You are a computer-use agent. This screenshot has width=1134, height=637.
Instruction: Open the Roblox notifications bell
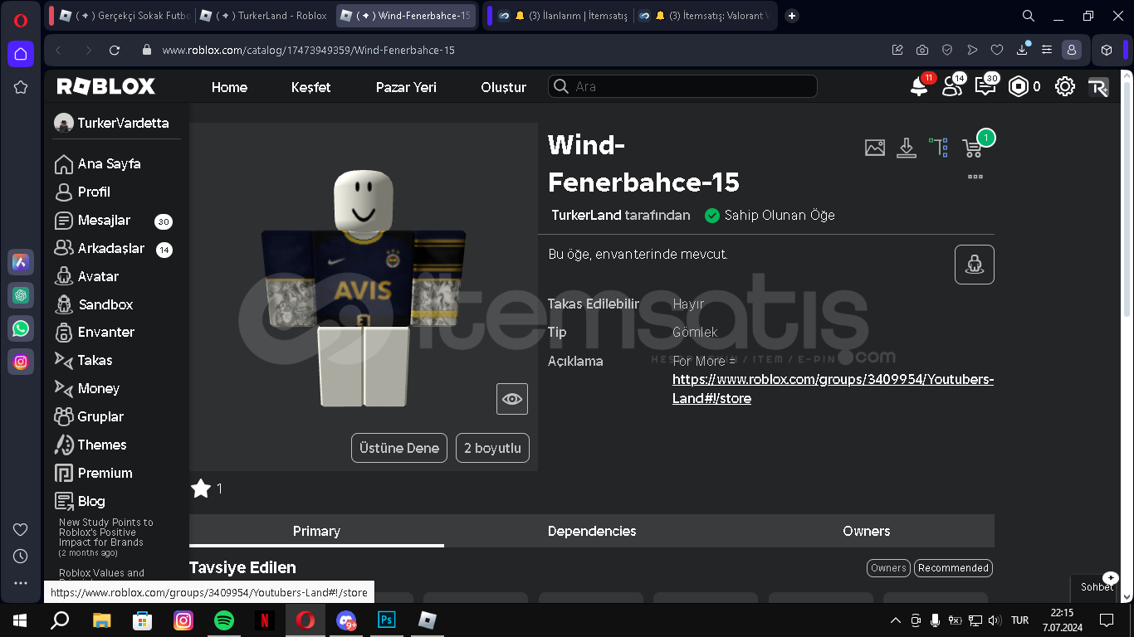tap(919, 86)
